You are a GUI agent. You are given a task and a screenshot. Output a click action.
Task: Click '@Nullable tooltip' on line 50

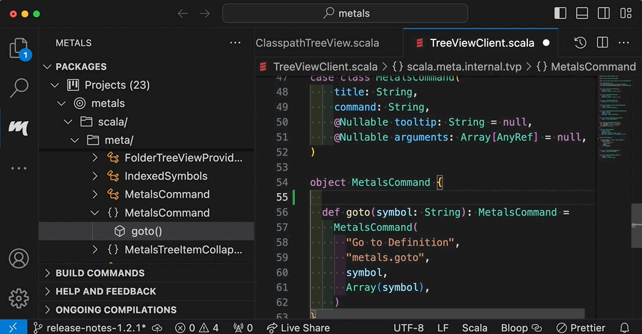[x=386, y=122]
